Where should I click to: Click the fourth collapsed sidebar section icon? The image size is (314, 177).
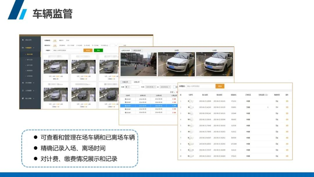(x=23, y=91)
